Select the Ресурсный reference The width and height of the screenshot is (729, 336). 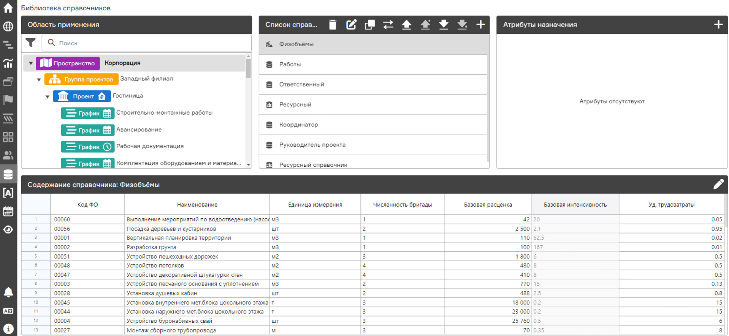[x=373, y=104]
